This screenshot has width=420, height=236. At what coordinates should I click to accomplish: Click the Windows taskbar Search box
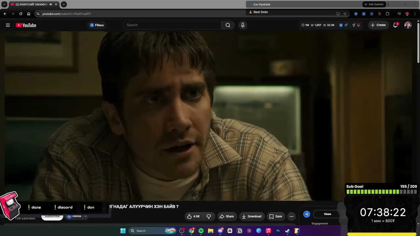click(x=153, y=231)
